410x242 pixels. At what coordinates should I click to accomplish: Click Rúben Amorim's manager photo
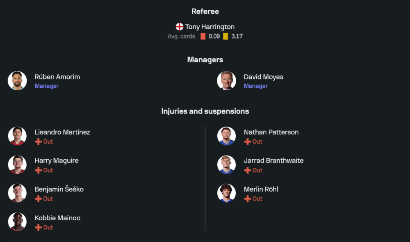point(17,81)
